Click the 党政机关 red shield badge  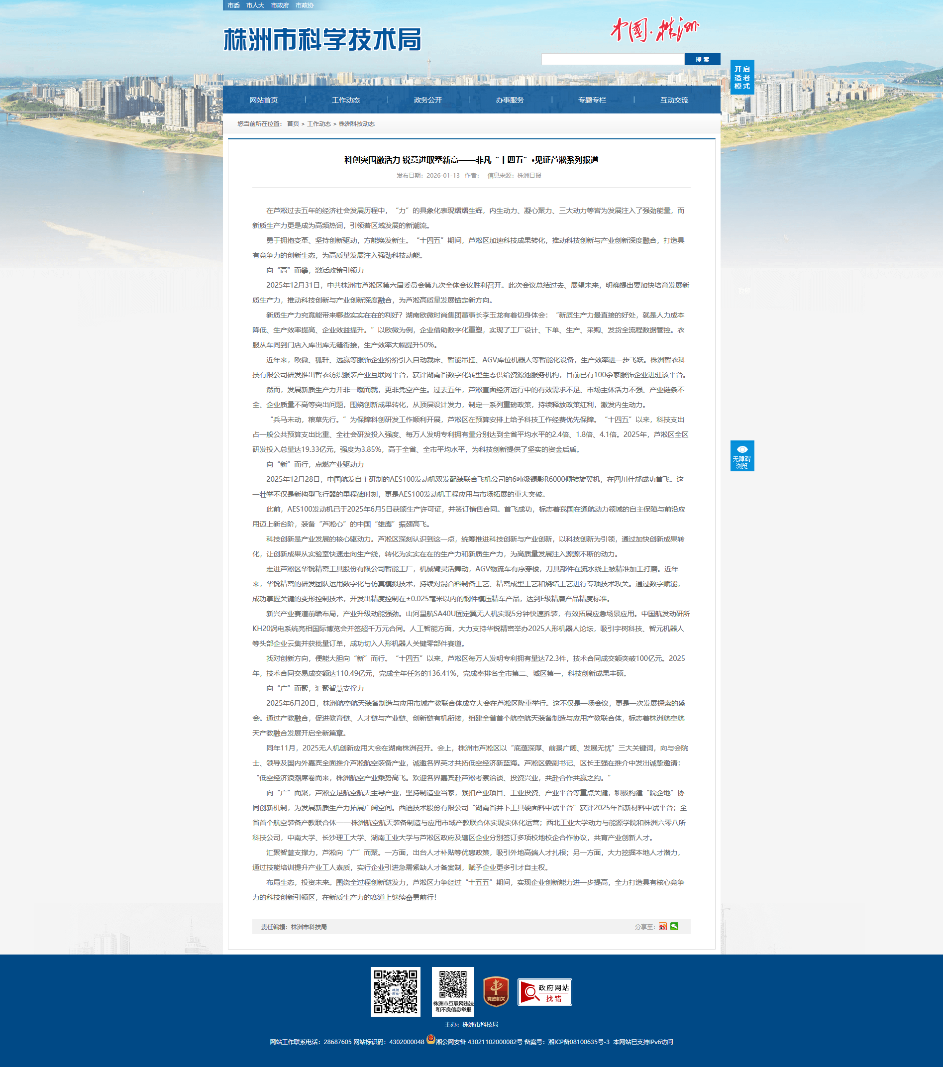click(496, 992)
